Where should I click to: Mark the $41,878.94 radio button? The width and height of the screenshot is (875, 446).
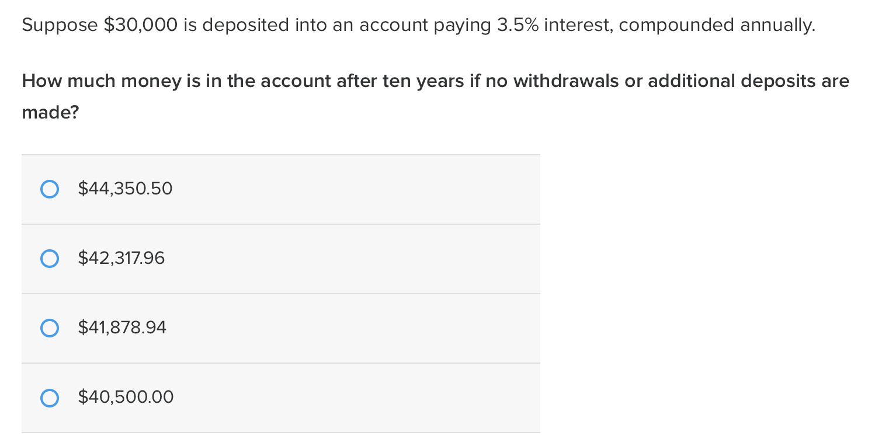tap(50, 328)
